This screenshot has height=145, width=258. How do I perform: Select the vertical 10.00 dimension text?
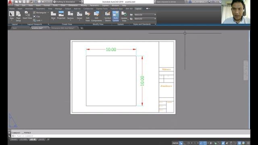coord(142,81)
